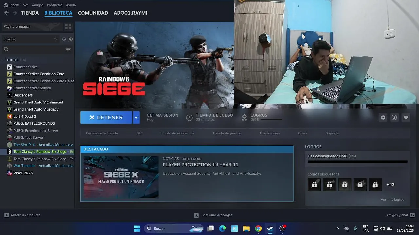Open the dropdown arrow beside DETENER
The image size is (419, 235).
coord(136,117)
